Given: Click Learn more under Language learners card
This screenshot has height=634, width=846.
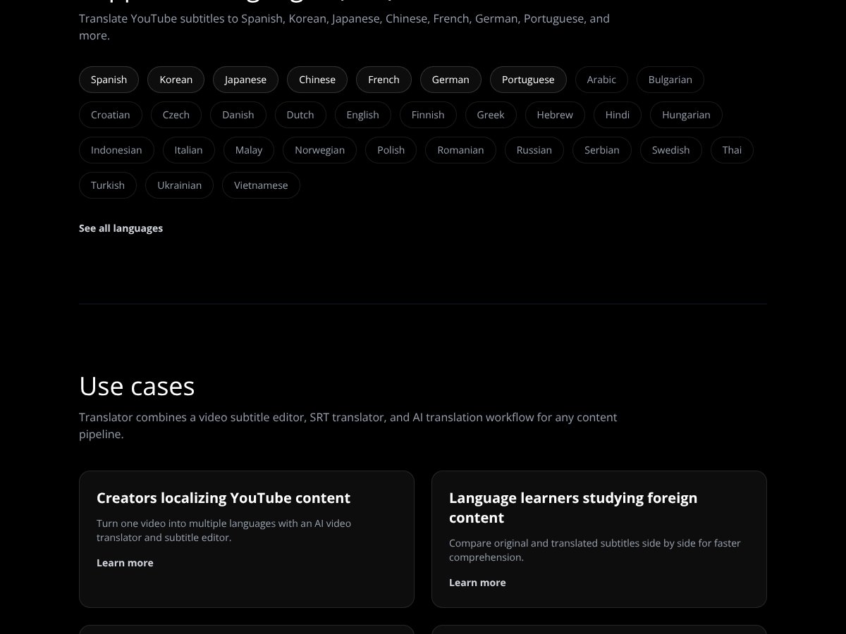Looking at the screenshot, I should [477, 583].
